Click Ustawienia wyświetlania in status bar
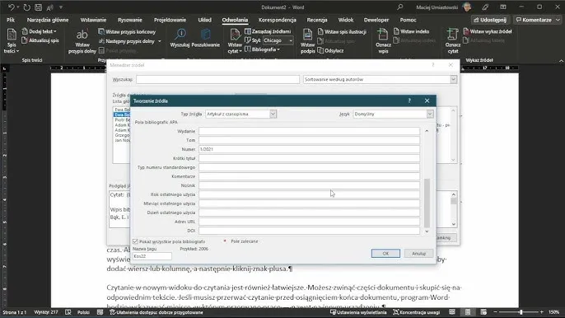Viewport: 565px width, 318px height. tap(359, 312)
